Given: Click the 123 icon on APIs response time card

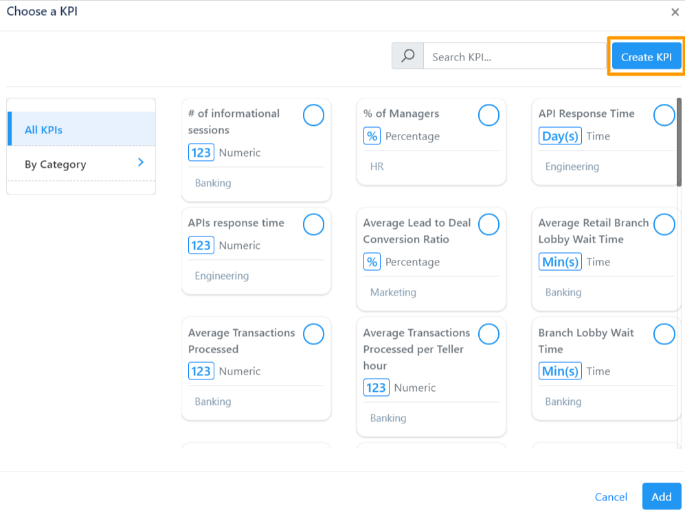Looking at the screenshot, I should (x=200, y=245).
